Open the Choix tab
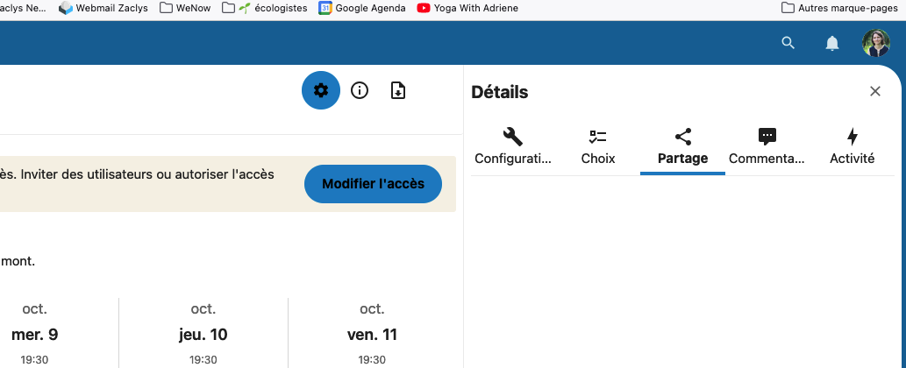Viewport: 906px width, 368px height. coord(598,147)
